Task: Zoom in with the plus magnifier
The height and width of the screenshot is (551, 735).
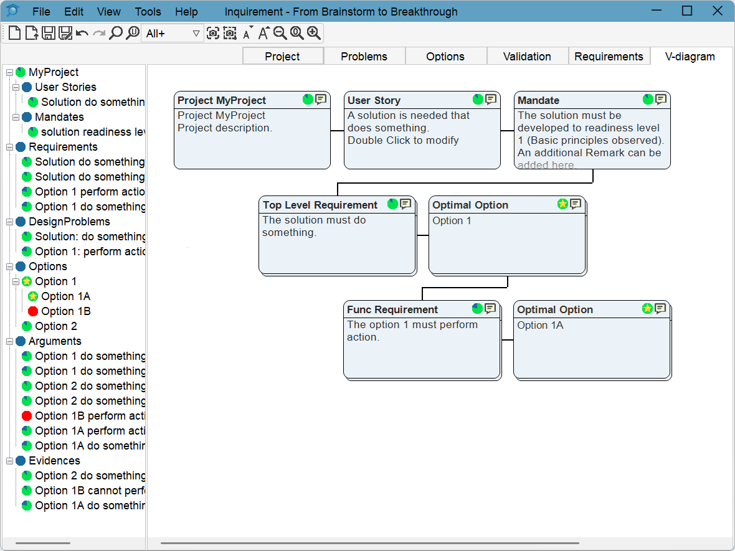Action: click(x=313, y=33)
